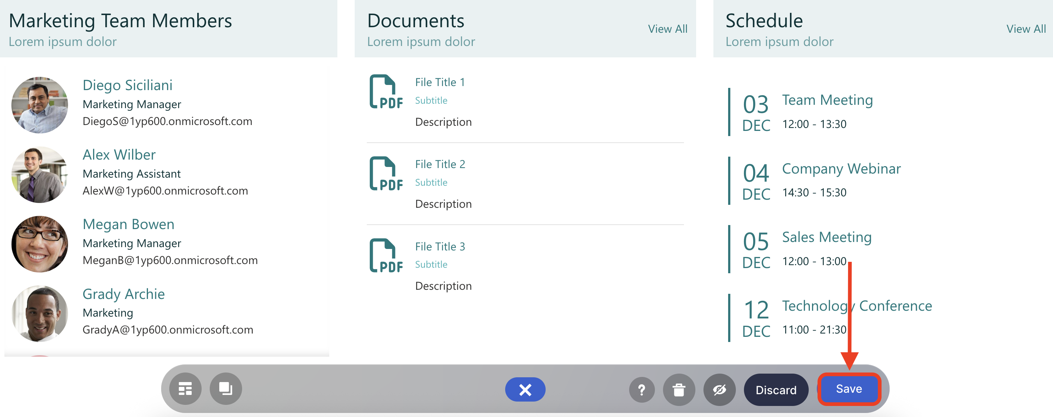The image size is (1053, 417).
Task: Click Alex Wilber's profile photo
Action: 40,175
